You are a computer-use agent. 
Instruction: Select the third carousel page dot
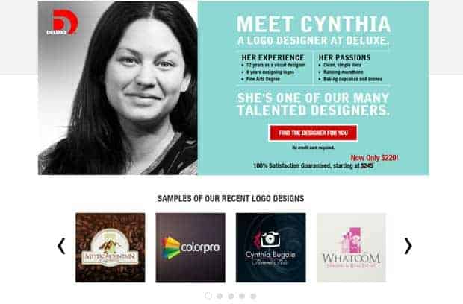pos(231,296)
